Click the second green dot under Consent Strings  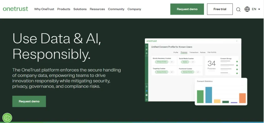pos(237,65)
